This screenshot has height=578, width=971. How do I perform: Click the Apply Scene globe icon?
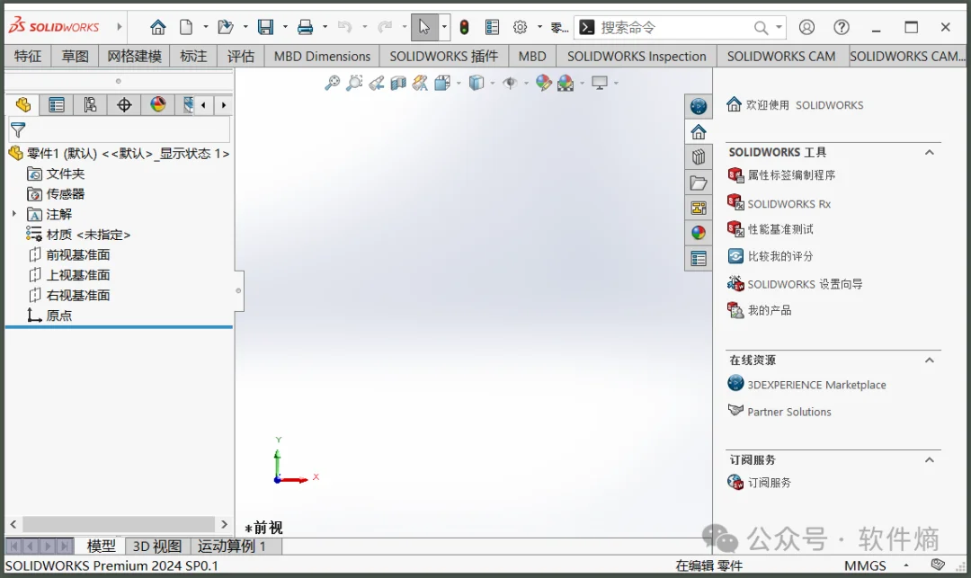(566, 83)
